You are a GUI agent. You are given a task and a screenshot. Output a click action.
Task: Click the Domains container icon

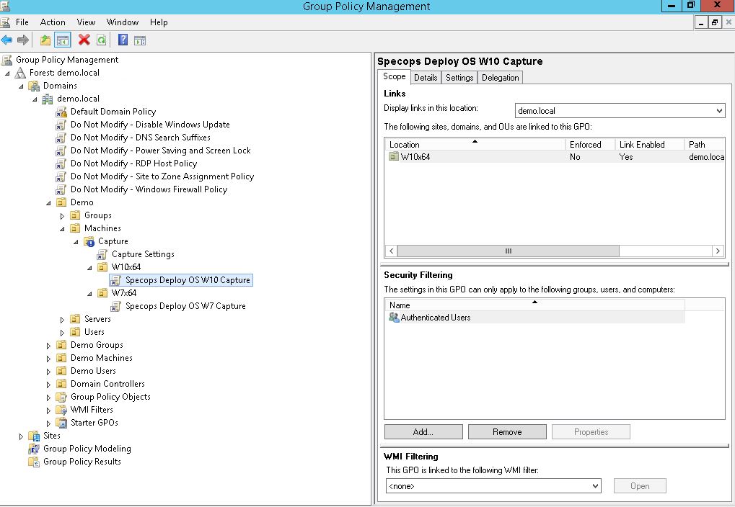coord(34,86)
